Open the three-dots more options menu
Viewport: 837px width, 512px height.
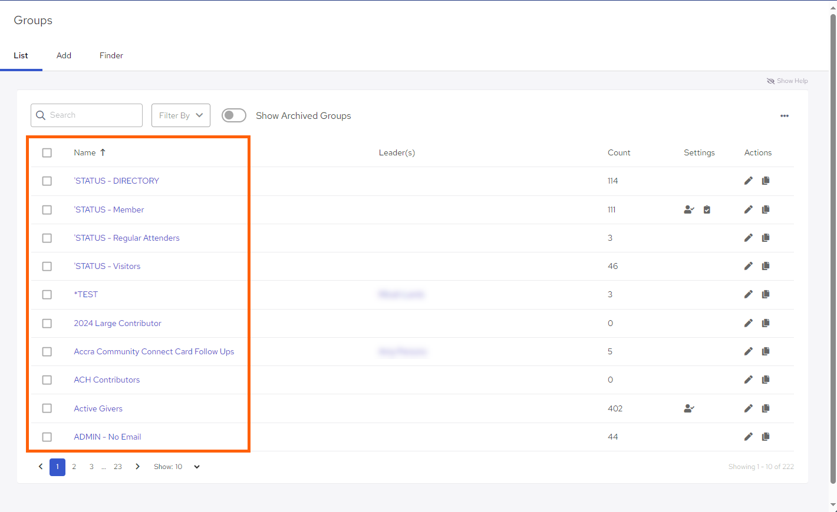click(784, 116)
